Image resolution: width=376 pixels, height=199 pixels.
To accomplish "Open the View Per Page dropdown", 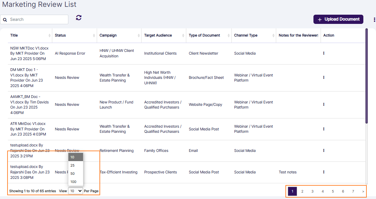I will coord(75,191).
